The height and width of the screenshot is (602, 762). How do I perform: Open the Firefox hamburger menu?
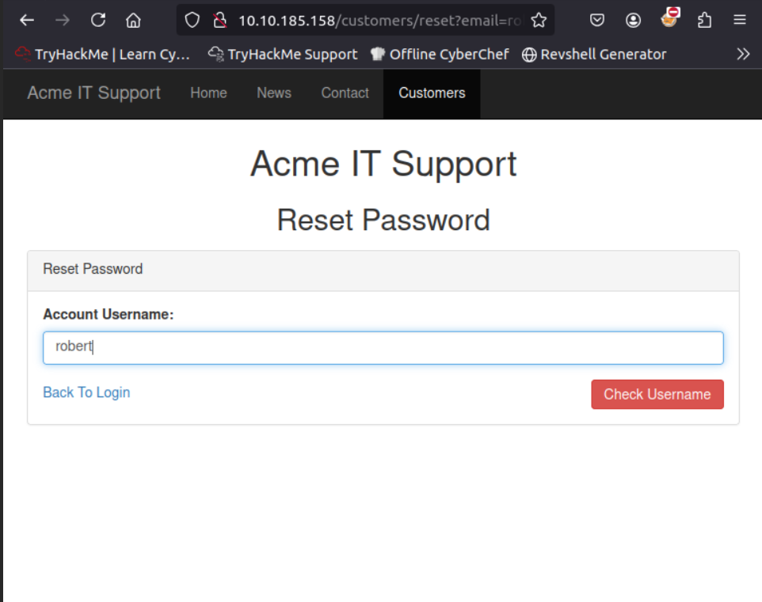point(739,21)
